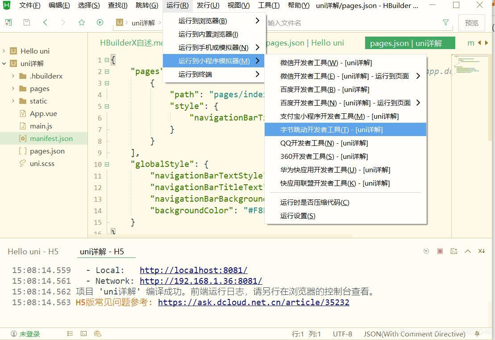Click 未登录 login status
Image resolution: width=495 pixels, height=340 pixels.
(x=29, y=334)
